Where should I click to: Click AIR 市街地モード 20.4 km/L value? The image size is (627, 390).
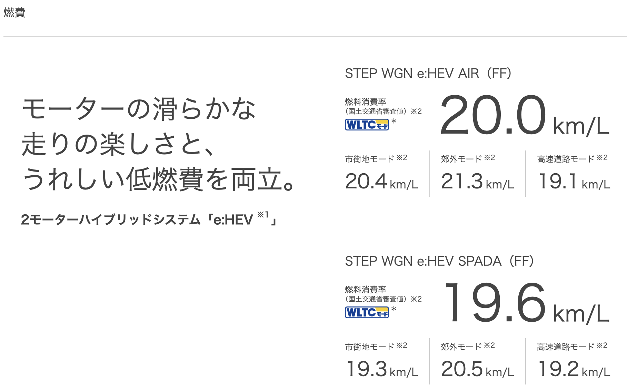pos(381,182)
